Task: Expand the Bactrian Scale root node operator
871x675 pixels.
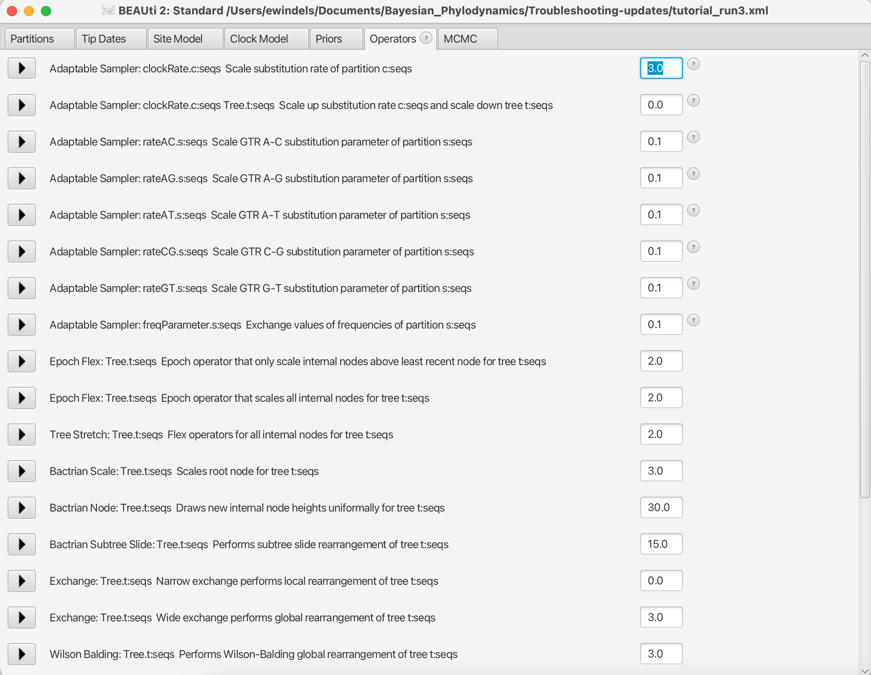Action: [22, 471]
